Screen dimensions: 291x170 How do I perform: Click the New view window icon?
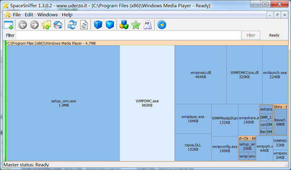pyautogui.click(x=8, y=25)
